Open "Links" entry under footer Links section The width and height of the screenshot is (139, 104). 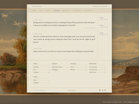41,80
